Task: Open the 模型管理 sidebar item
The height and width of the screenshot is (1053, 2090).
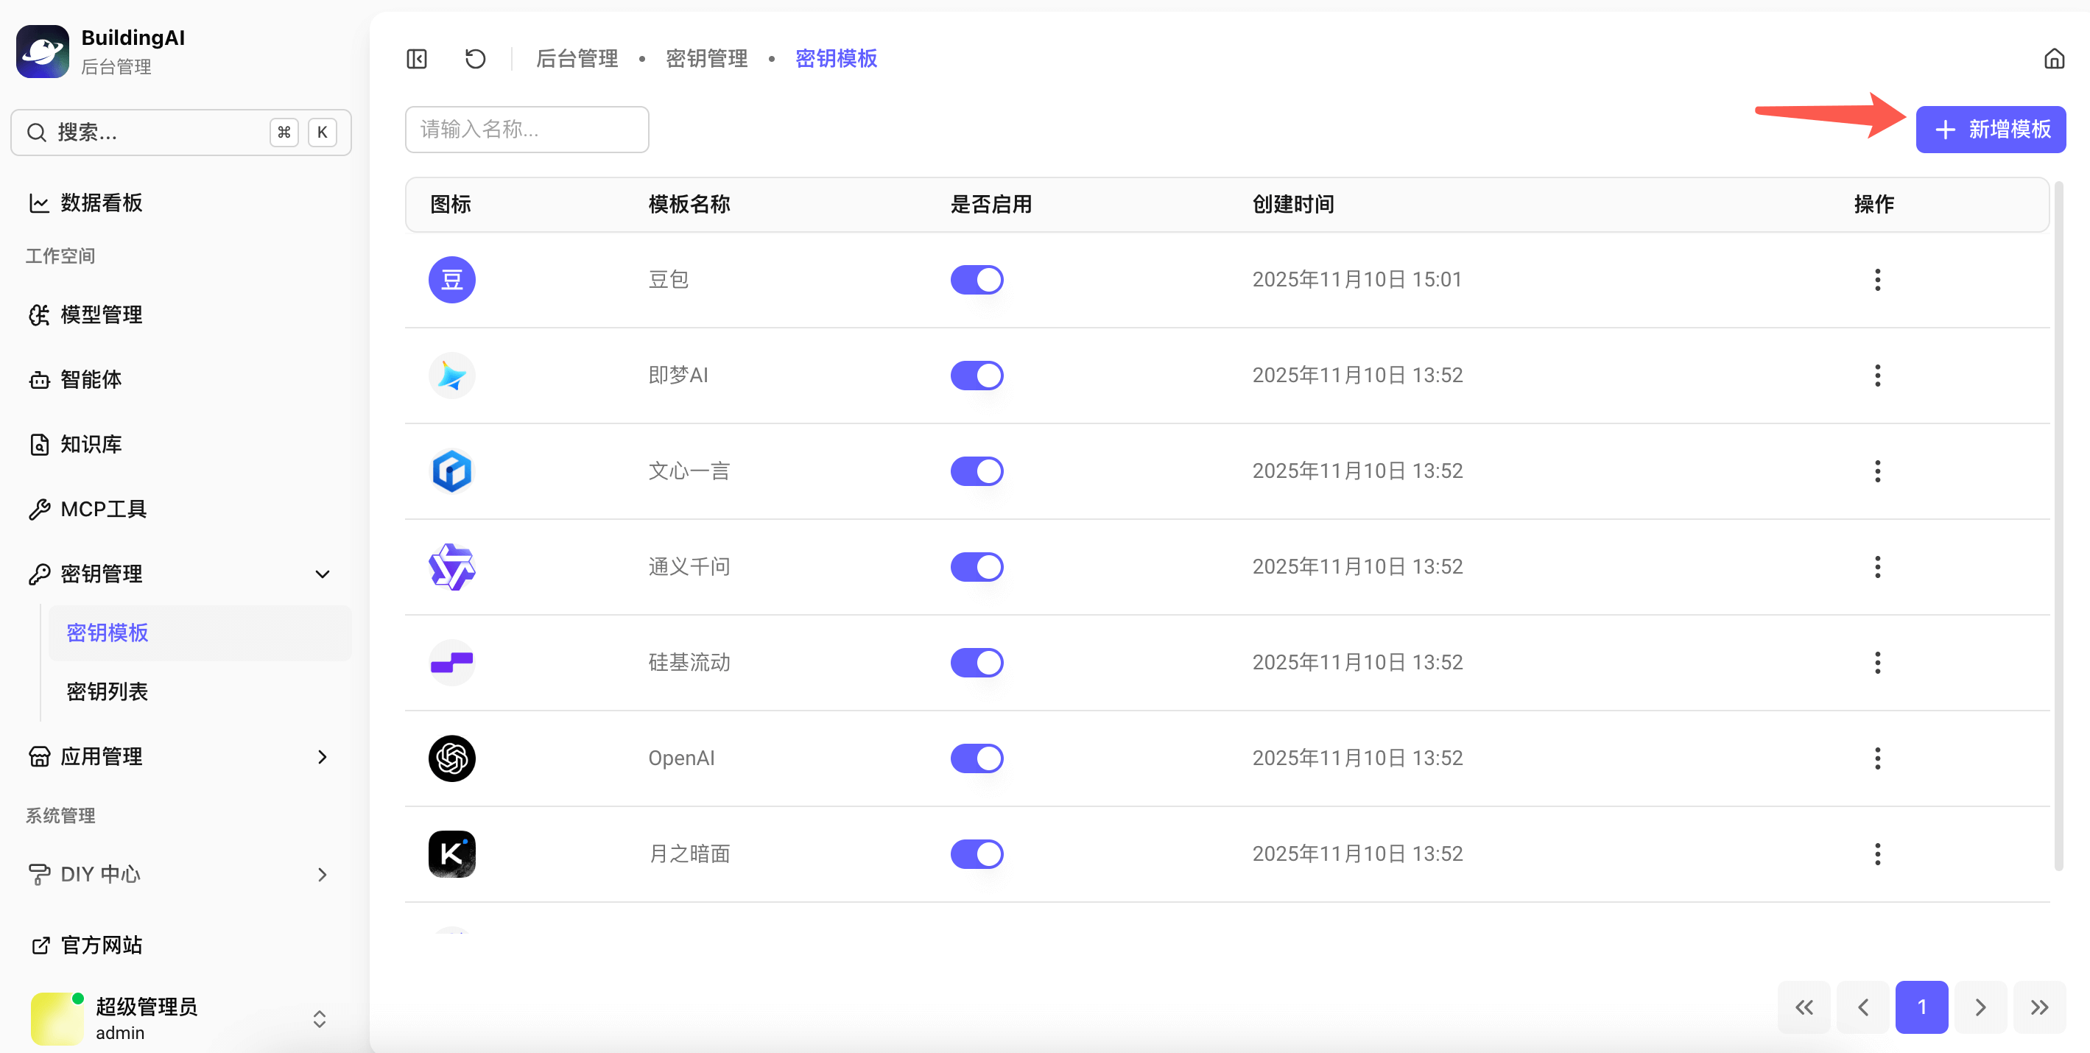Action: click(x=102, y=314)
